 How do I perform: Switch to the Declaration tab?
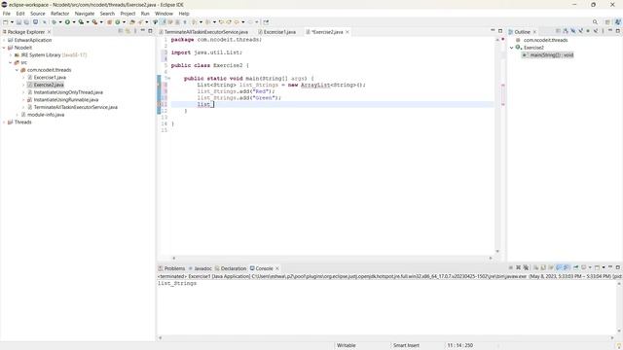pos(231,268)
